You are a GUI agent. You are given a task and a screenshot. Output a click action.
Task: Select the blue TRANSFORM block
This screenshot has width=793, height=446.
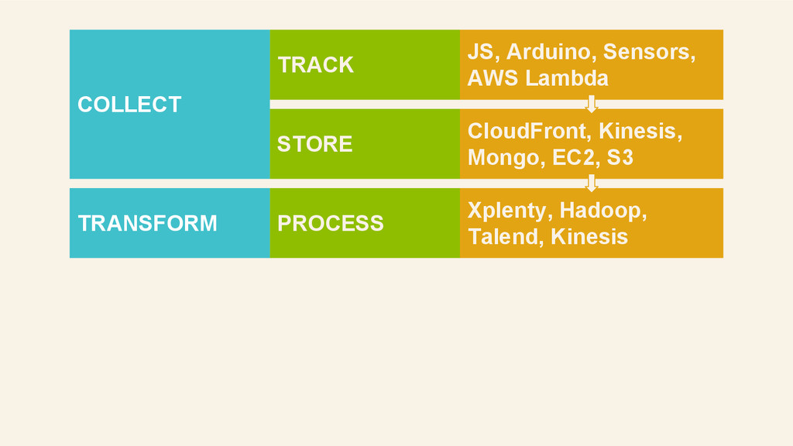click(170, 223)
